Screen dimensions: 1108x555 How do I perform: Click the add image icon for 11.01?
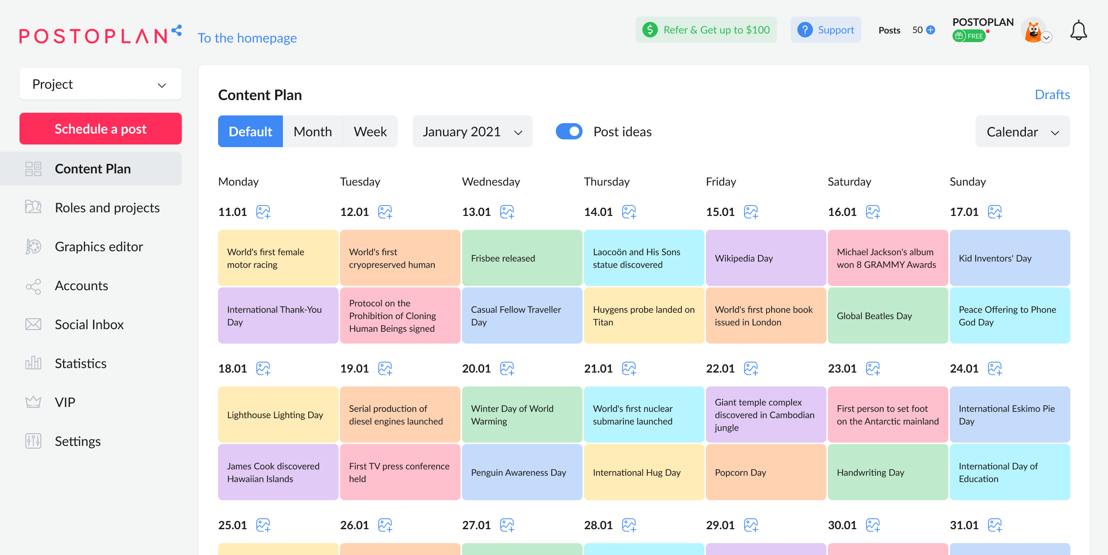pyautogui.click(x=263, y=212)
